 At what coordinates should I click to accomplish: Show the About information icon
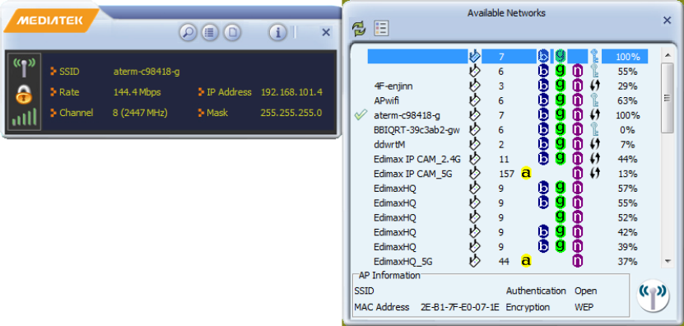tap(277, 32)
